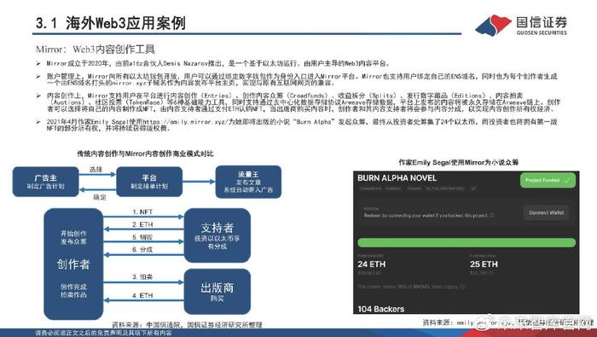Click the green funding progress bar
The height and width of the screenshot is (337, 597).
(x=467, y=242)
